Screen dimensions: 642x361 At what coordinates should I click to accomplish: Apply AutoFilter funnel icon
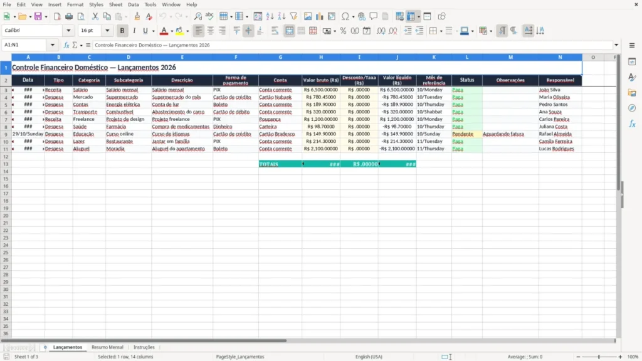293,16
